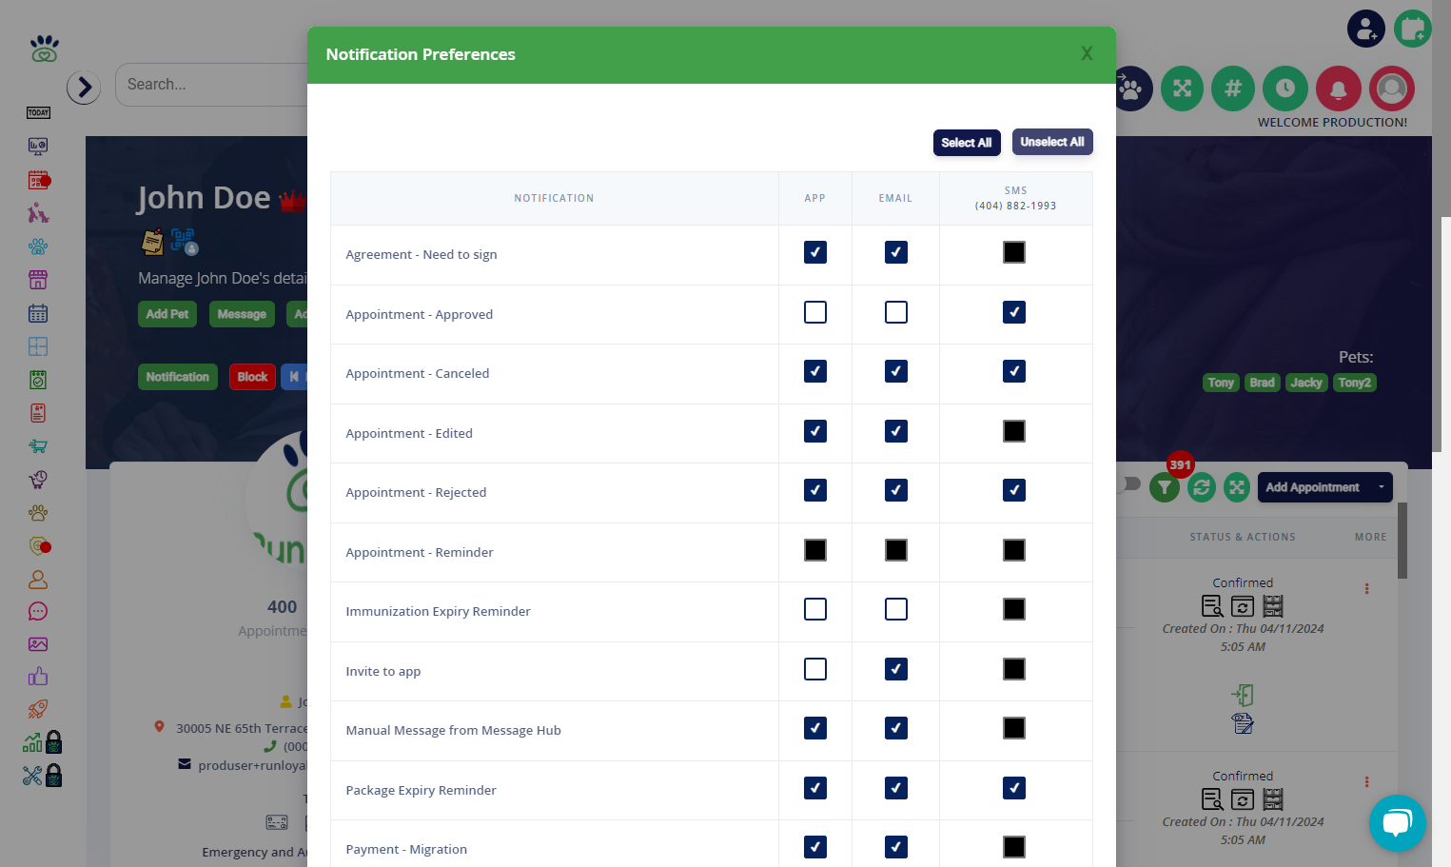
Task: Click the chat bubble icon in the sidebar
Action: tap(38, 611)
